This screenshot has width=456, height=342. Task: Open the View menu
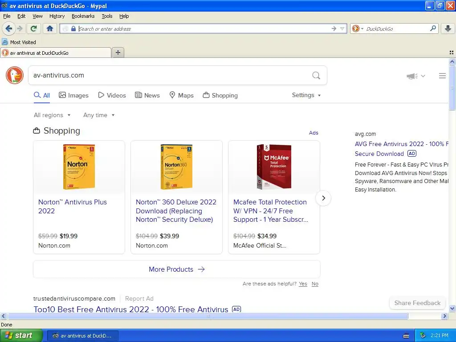[x=37, y=16]
